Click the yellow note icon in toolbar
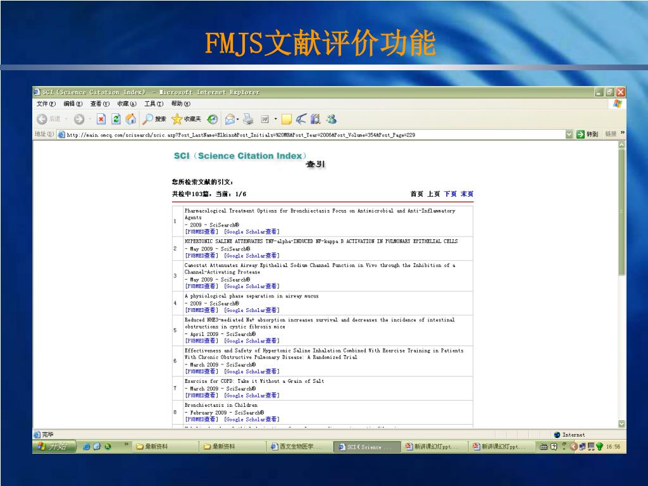 tap(287, 120)
